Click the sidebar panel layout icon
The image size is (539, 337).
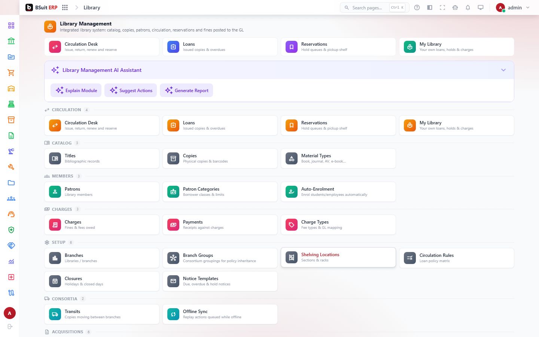click(430, 7)
